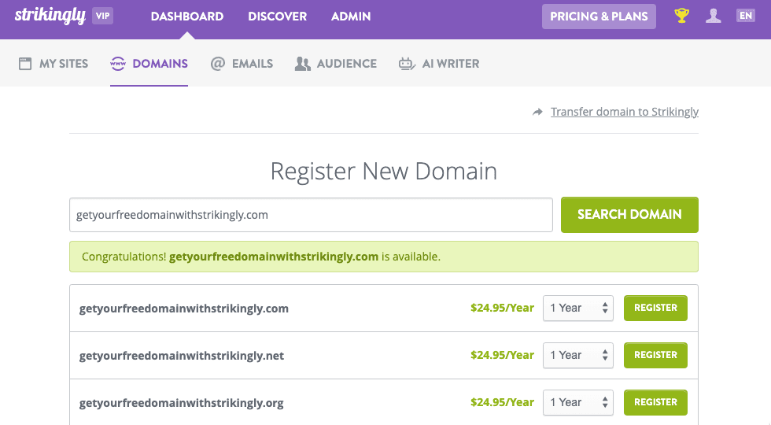Open the year dropdown for .net domain
771x425 pixels.
pyautogui.click(x=578, y=355)
